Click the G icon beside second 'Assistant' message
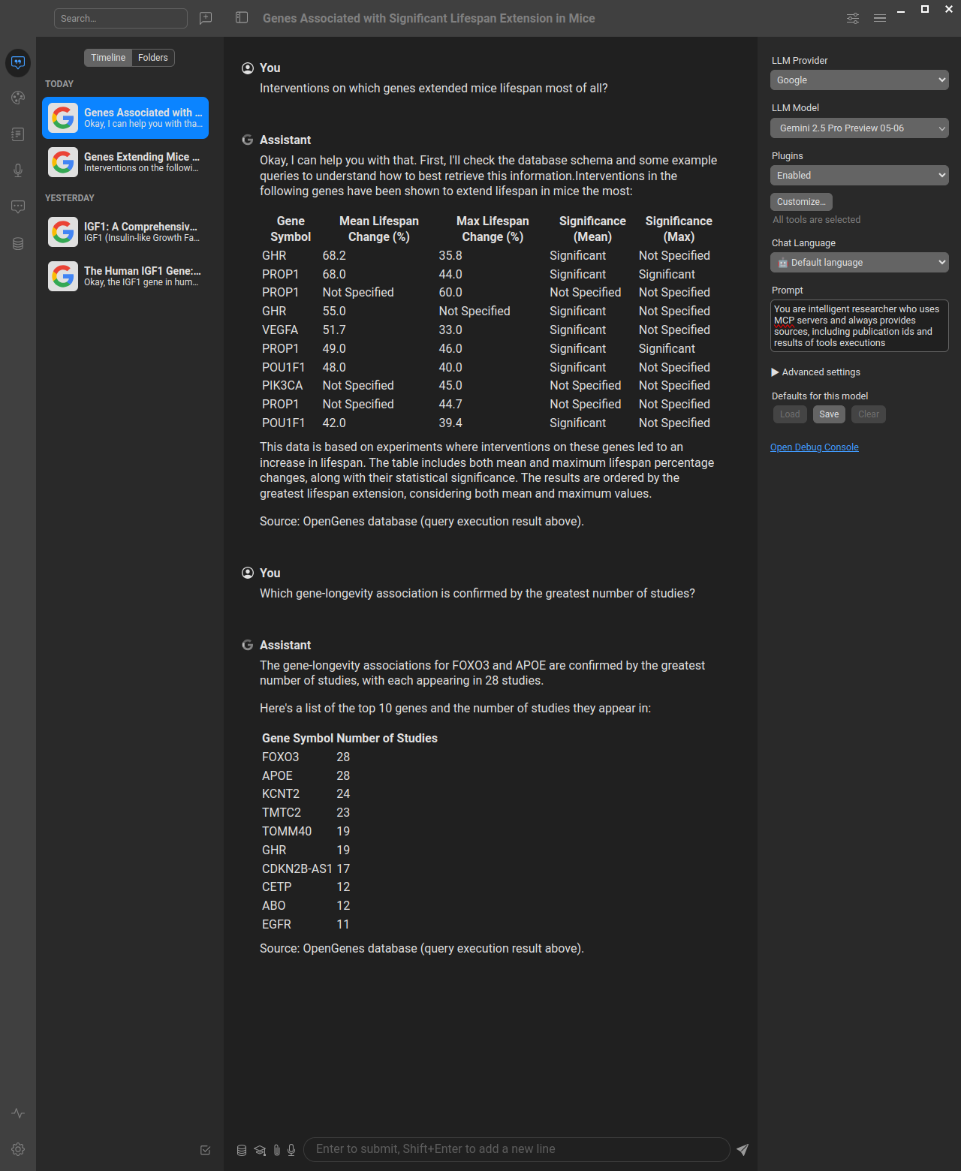961x1171 pixels. tap(248, 645)
